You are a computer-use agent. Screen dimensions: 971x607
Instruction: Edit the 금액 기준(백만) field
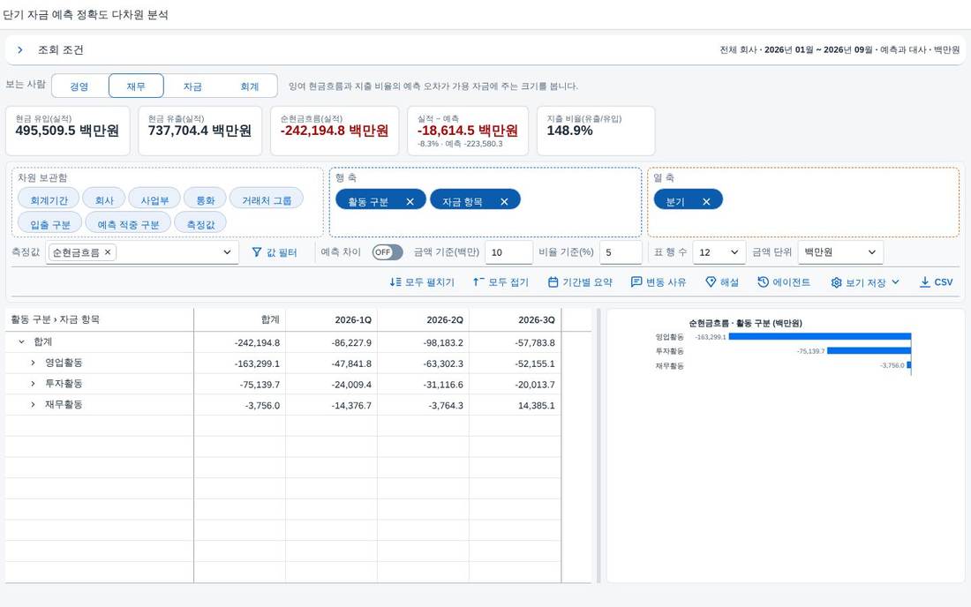tap(508, 252)
